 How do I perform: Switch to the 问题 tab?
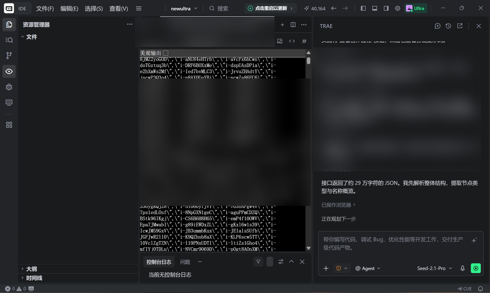click(x=185, y=262)
